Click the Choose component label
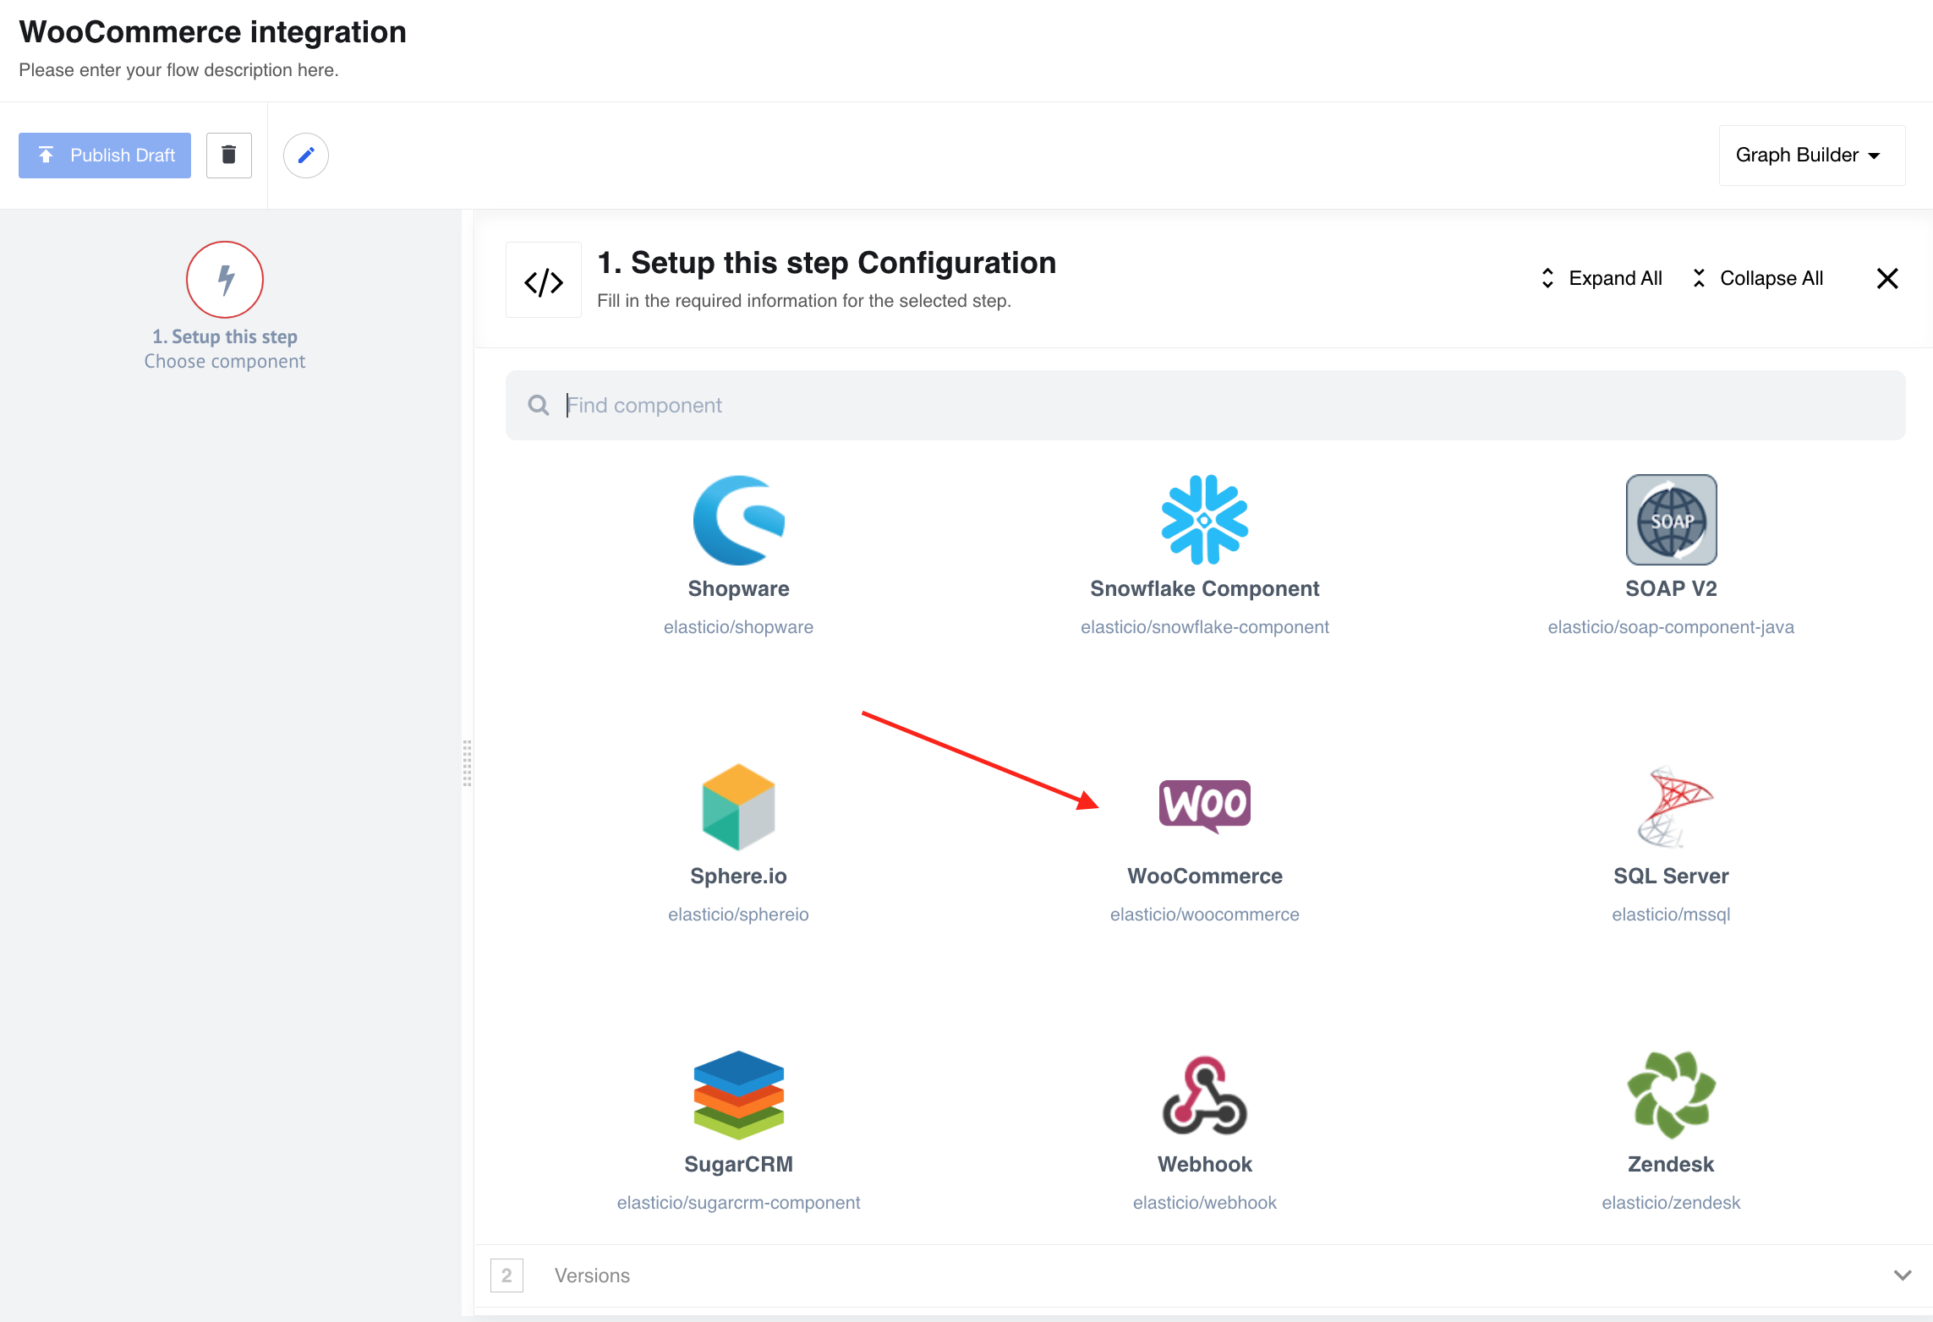Screen dimensions: 1933x1322 (225, 362)
